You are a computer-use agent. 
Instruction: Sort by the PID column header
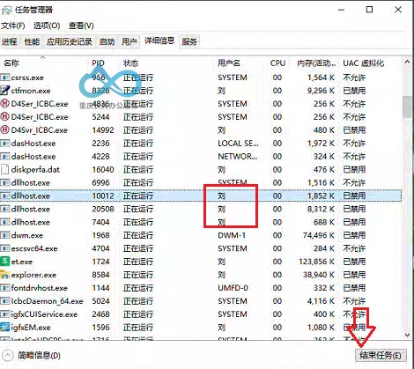pos(104,63)
